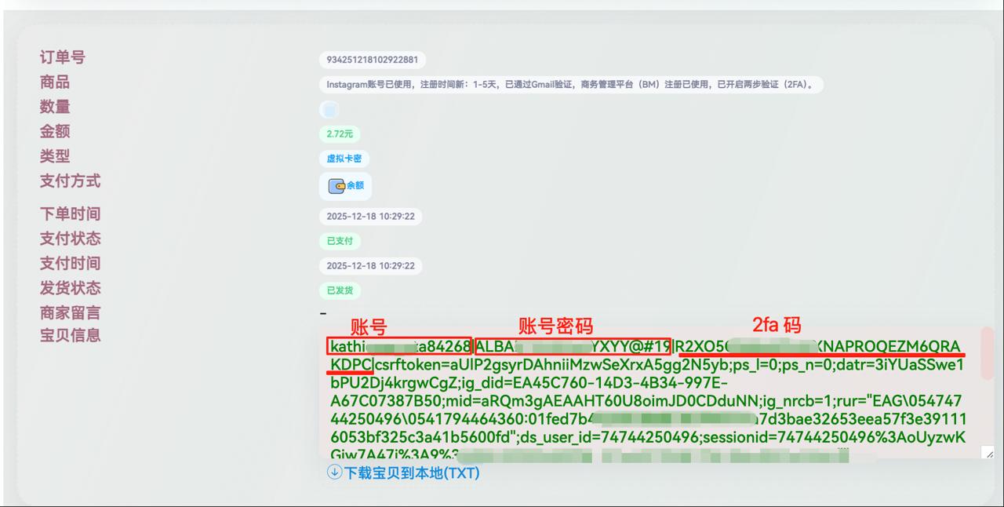Image resolution: width=1004 pixels, height=507 pixels.
Task: Click the 发货状态 field label
Action: tap(71, 288)
